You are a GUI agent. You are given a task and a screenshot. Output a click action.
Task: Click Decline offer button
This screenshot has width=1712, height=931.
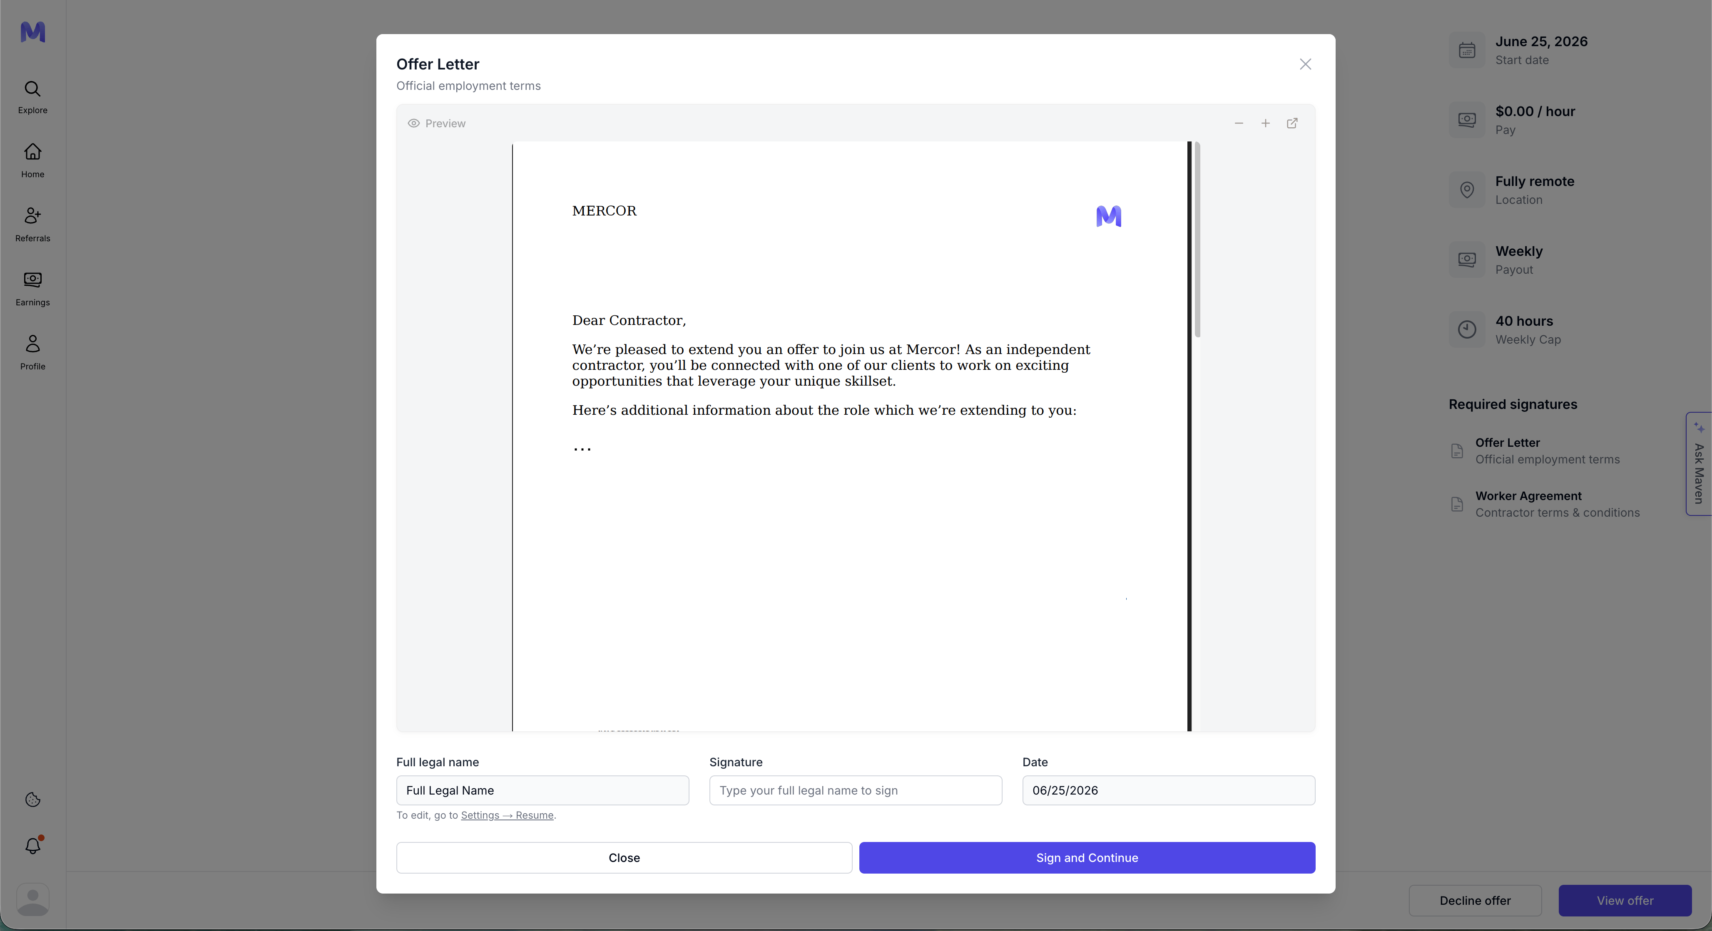point(1475,901)
